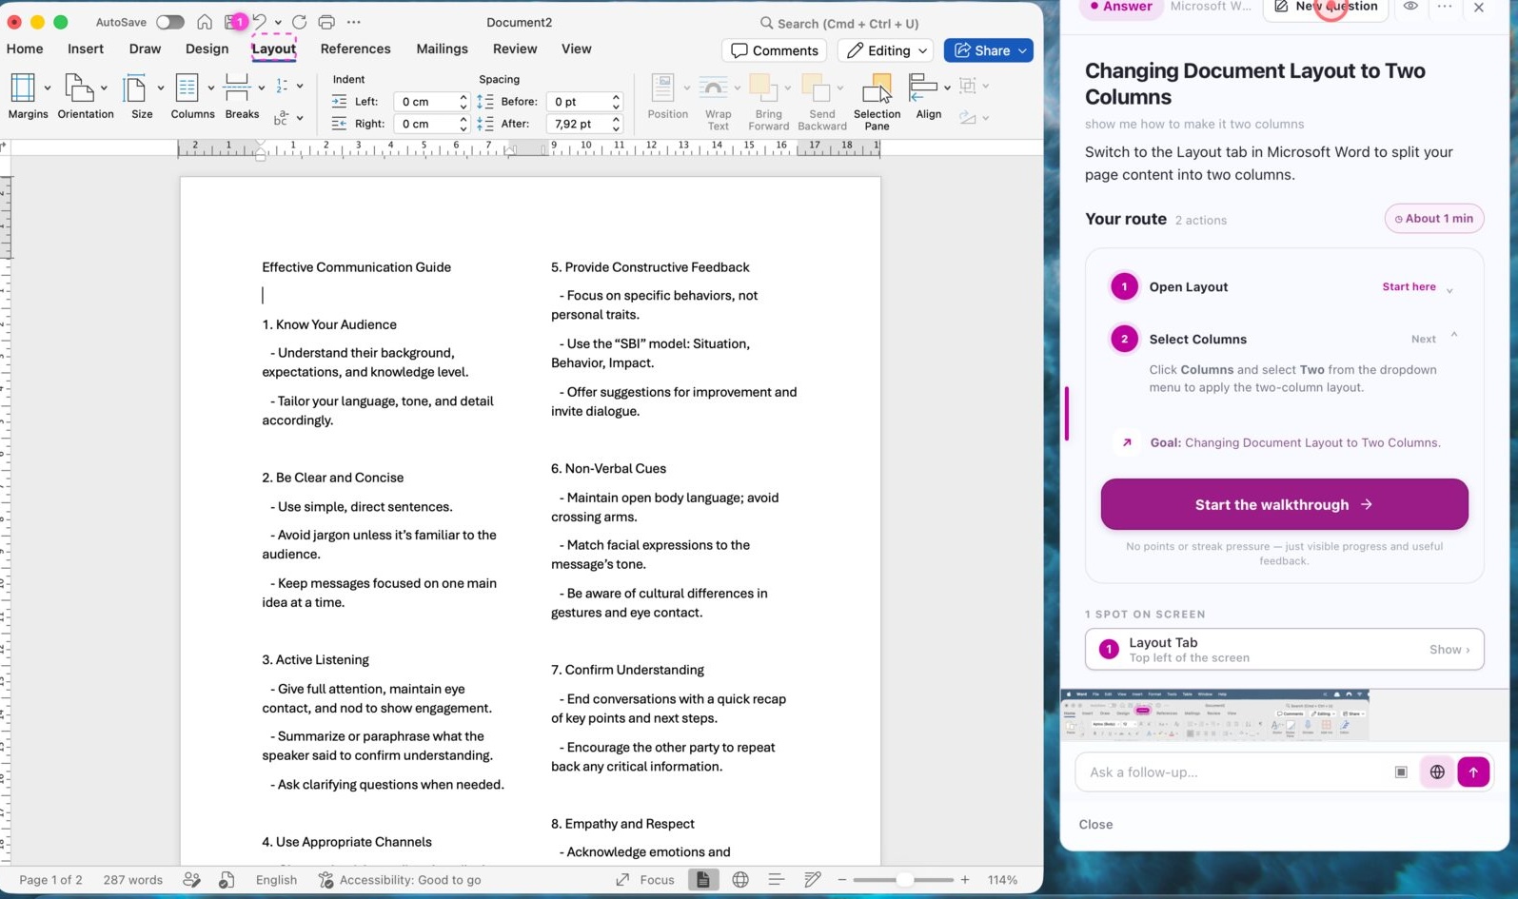Click the zoom out minus icon
Image resolution: width=1518 pixels, height=899 pixels.
tap(841, 880)
